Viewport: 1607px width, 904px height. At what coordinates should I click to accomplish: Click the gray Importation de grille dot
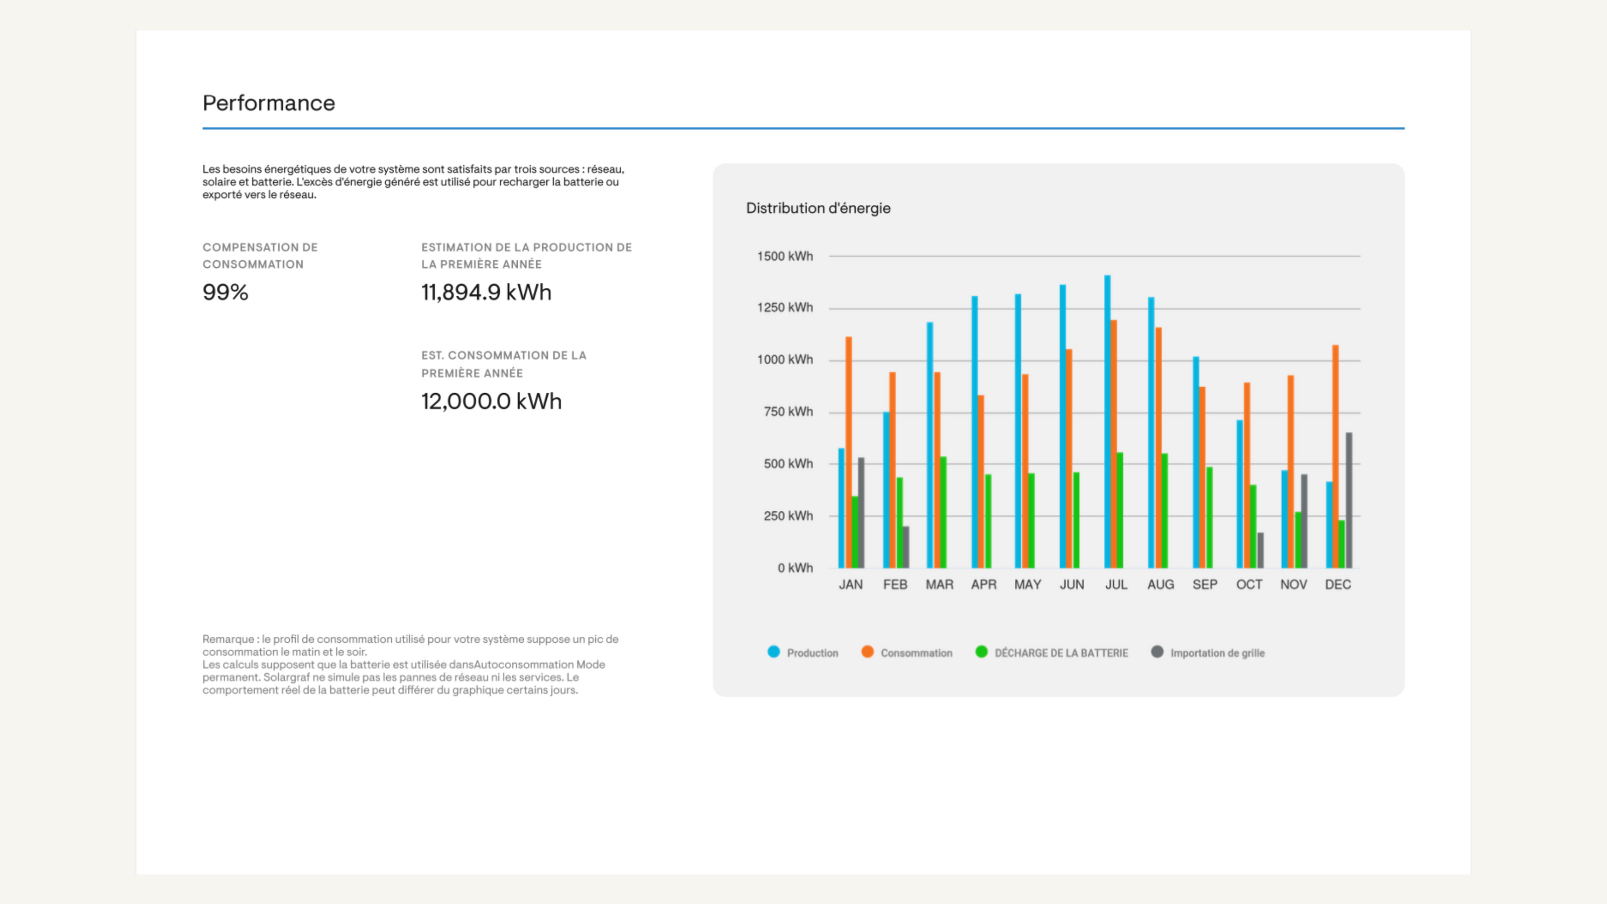(x=1157, y=652)
